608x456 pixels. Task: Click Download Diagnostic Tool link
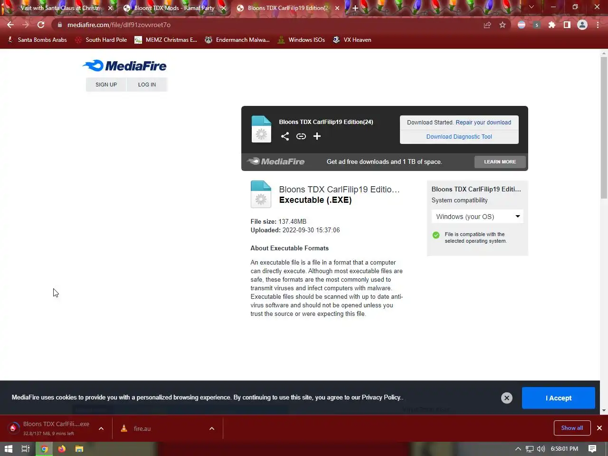[459, 137]
